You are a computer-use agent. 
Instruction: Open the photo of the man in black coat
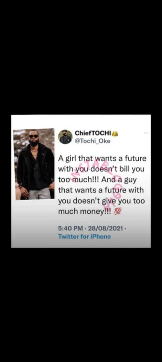coord(34,164)
